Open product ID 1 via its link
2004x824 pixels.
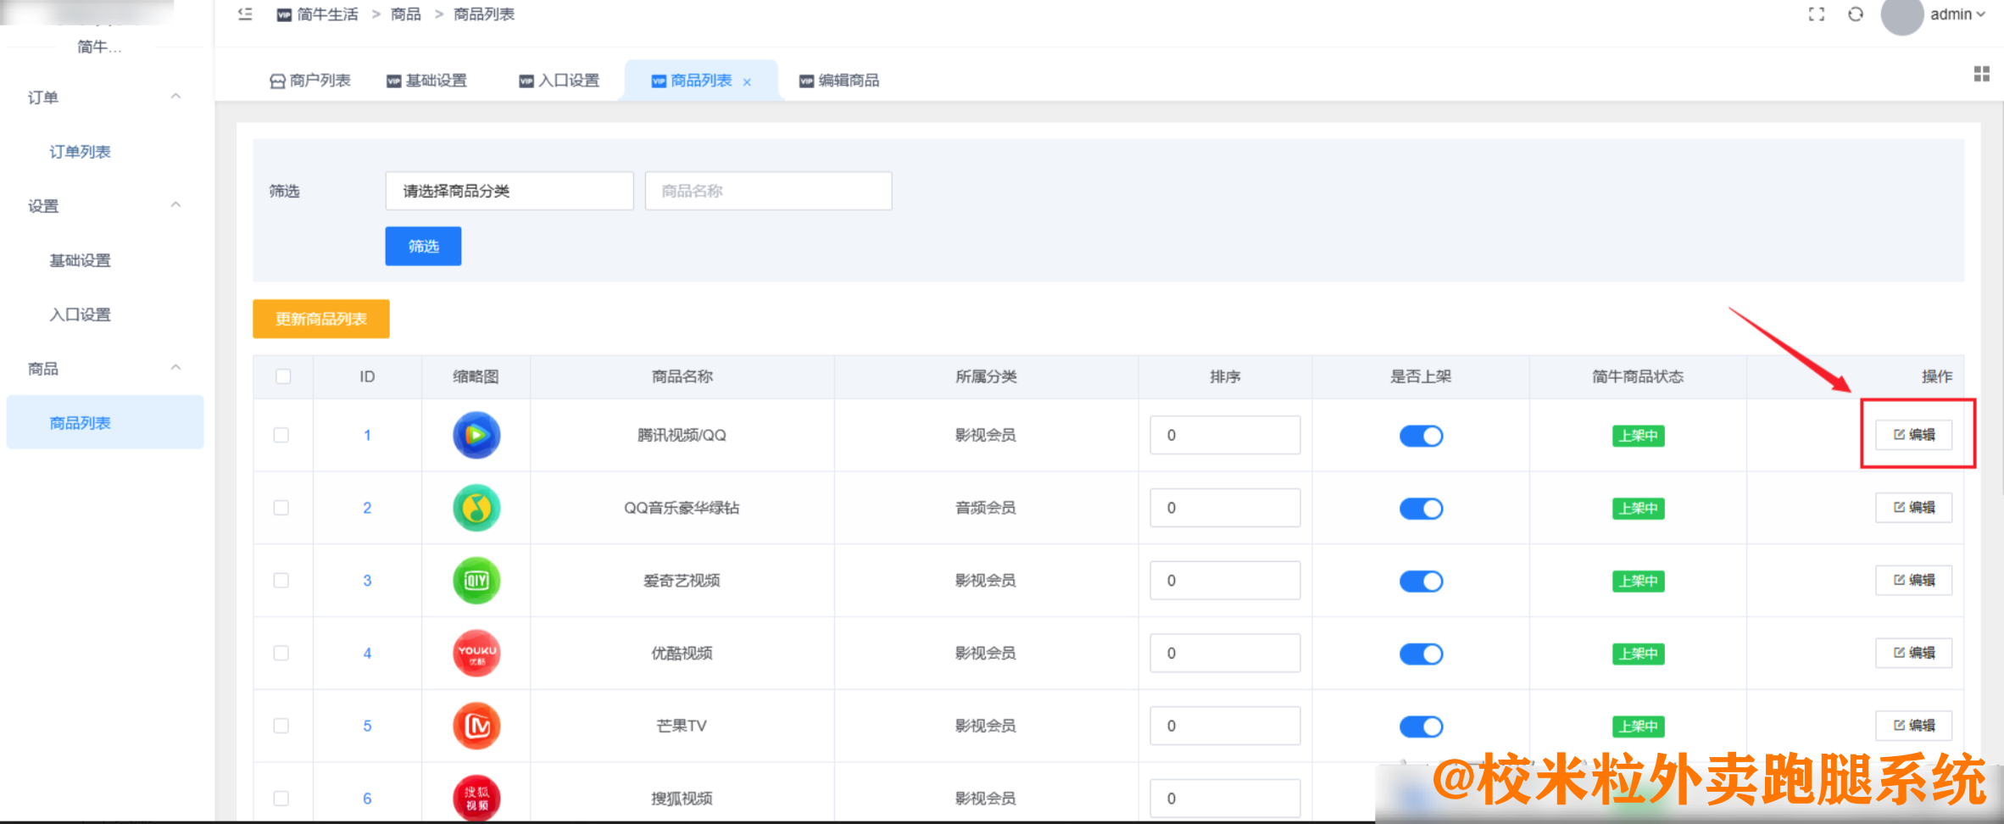367,435
